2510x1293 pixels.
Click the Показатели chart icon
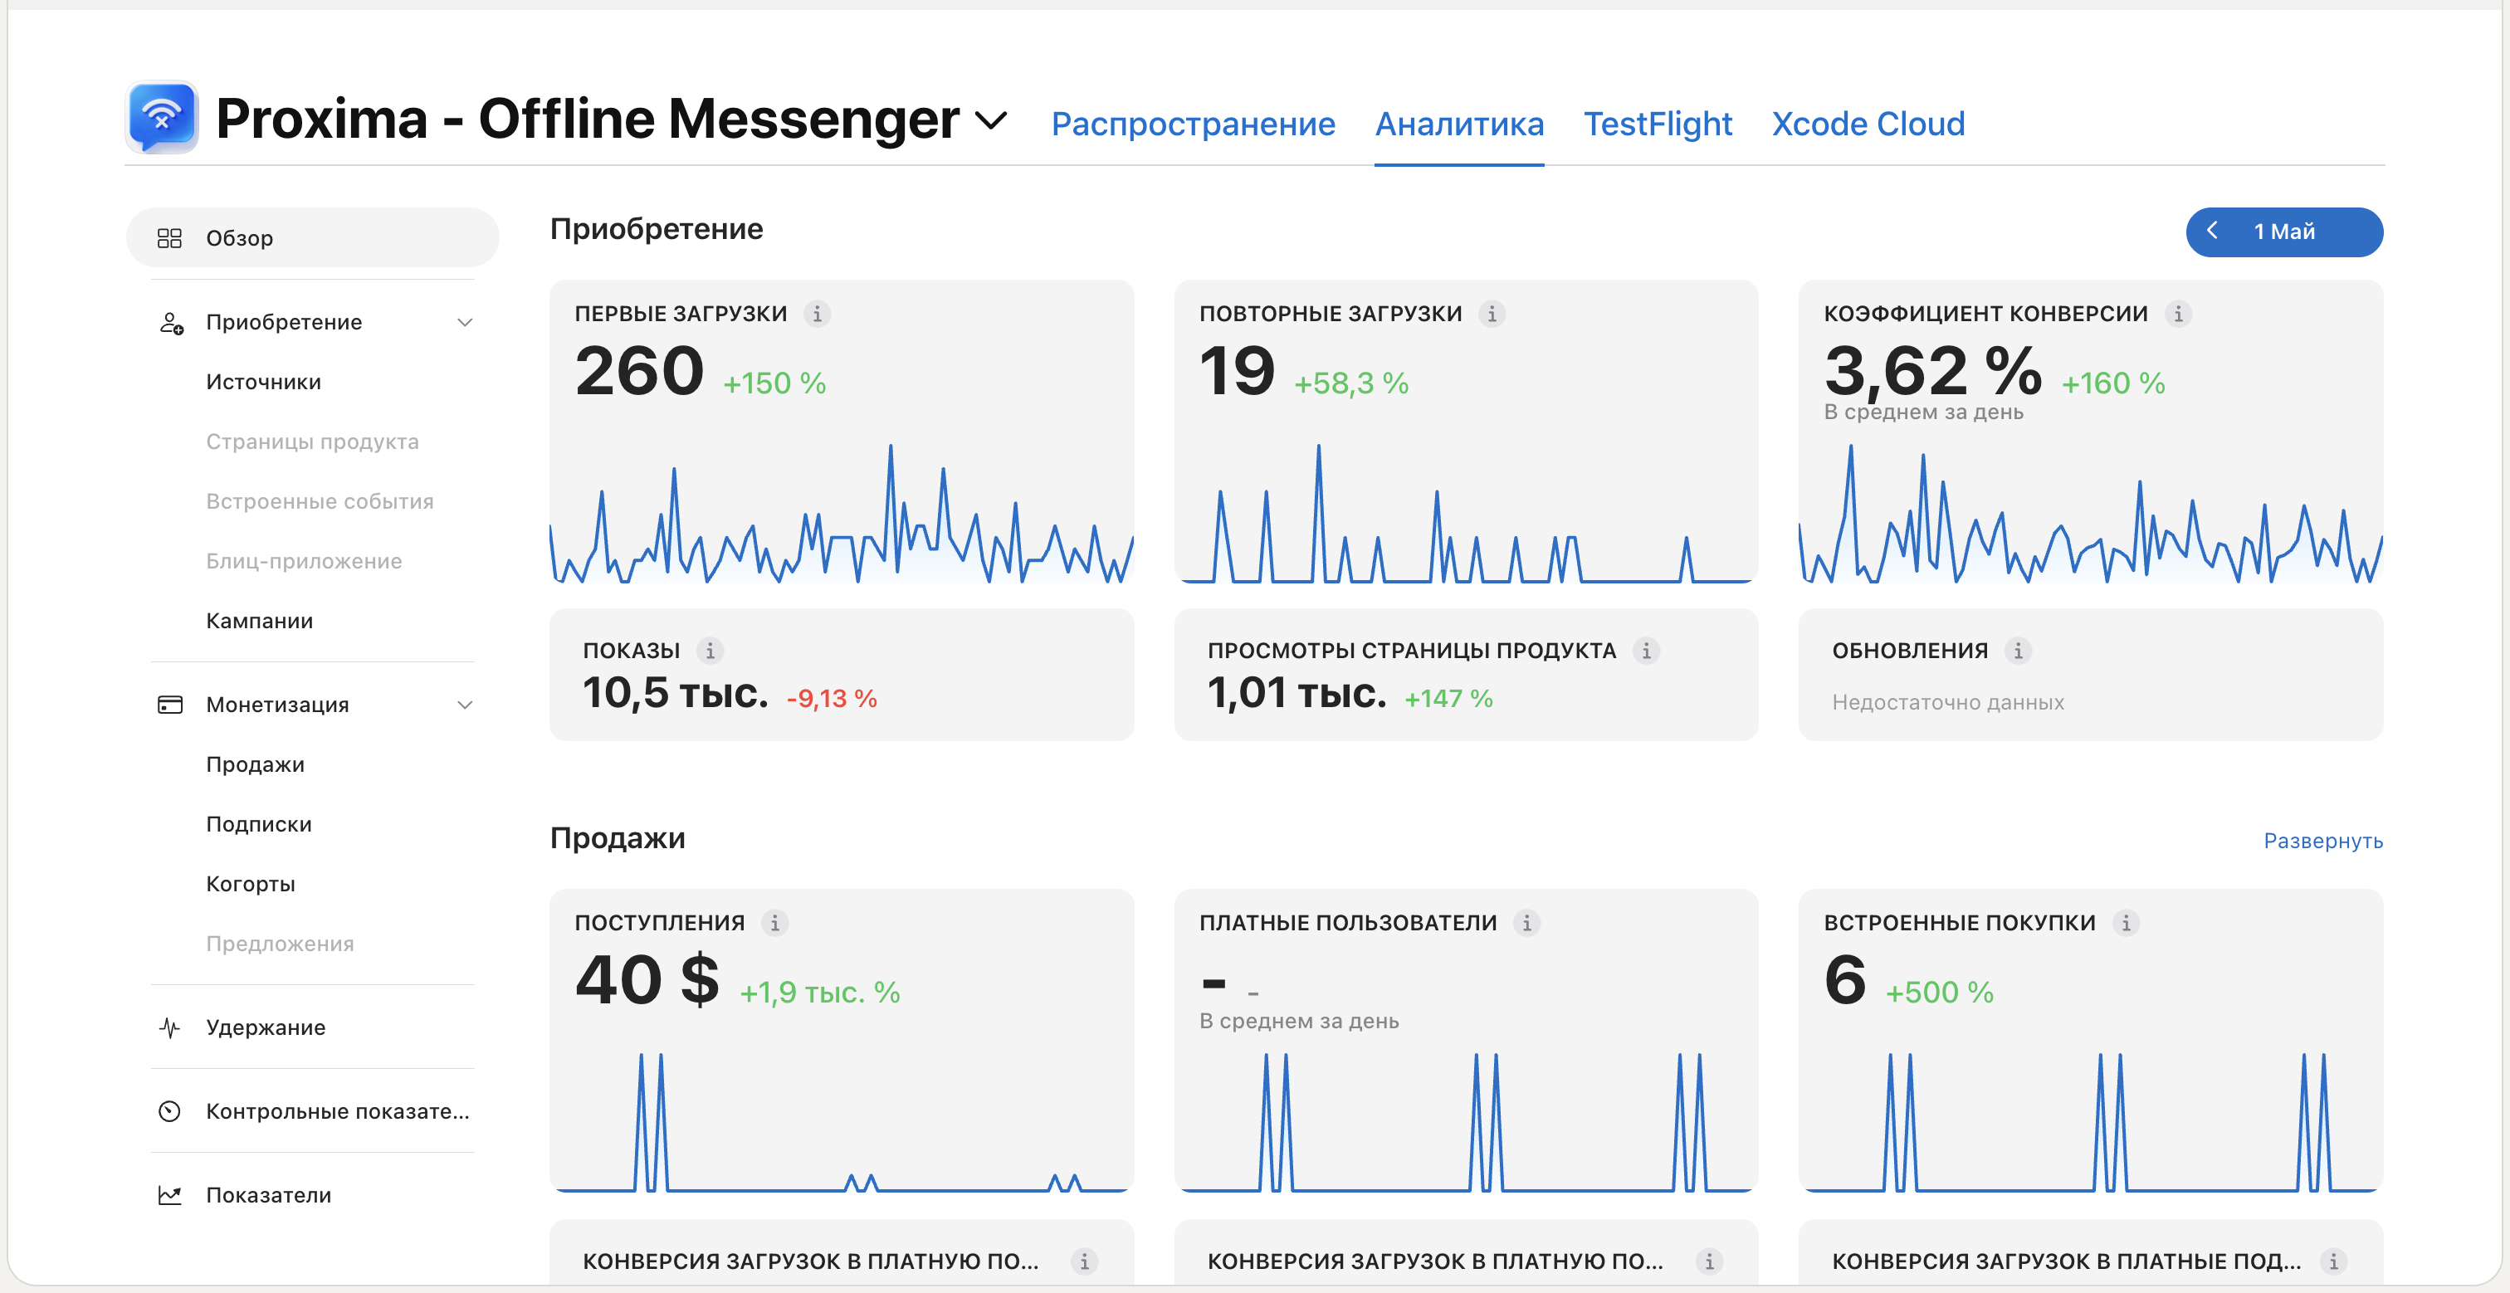point(169,1194)
